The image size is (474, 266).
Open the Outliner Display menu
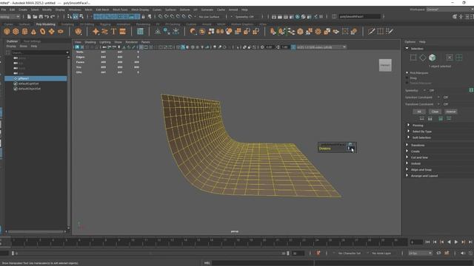11,46
